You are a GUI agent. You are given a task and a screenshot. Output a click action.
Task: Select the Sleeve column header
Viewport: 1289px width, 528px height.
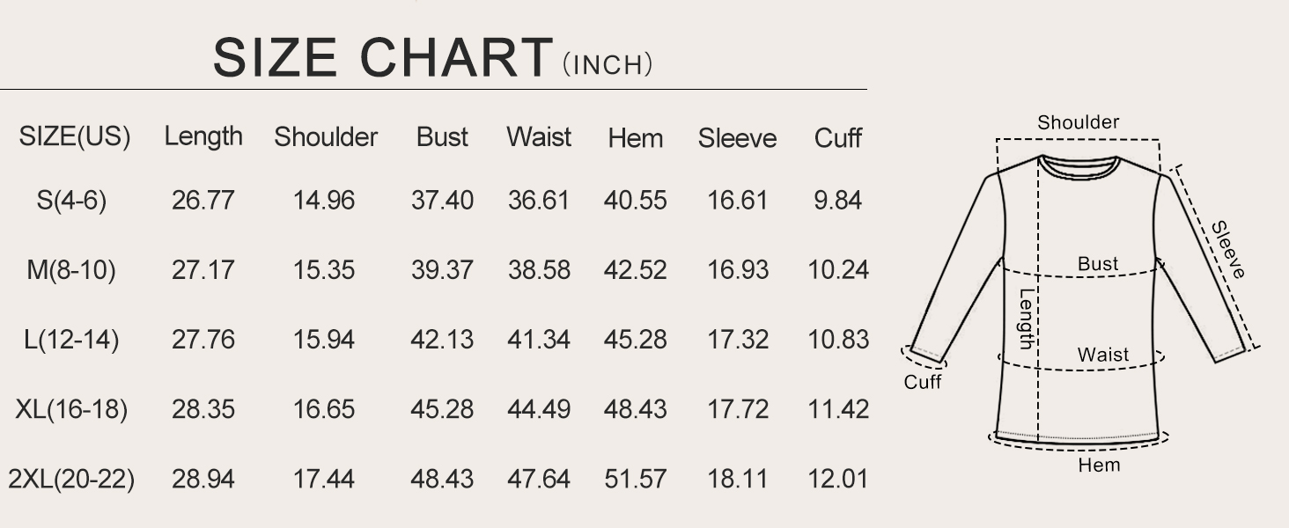click(x=737, y=138)
